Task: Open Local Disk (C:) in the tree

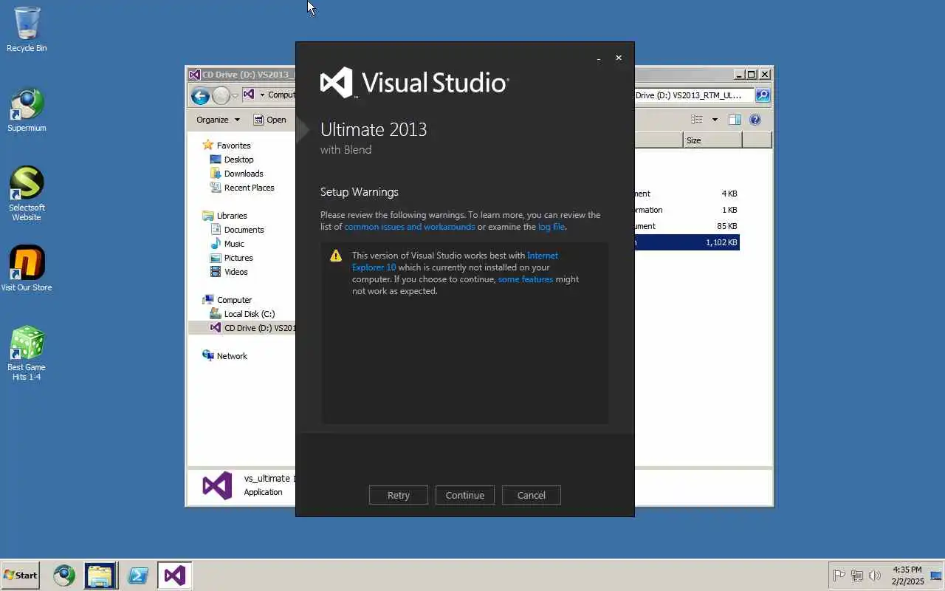Action: (249, 314)
